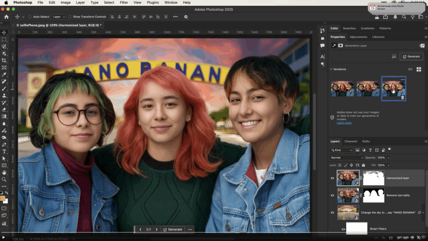Select the Eyedropper tool
Image resolution: width=428 pixels, height=241 pixels.
tap(4, 74)
